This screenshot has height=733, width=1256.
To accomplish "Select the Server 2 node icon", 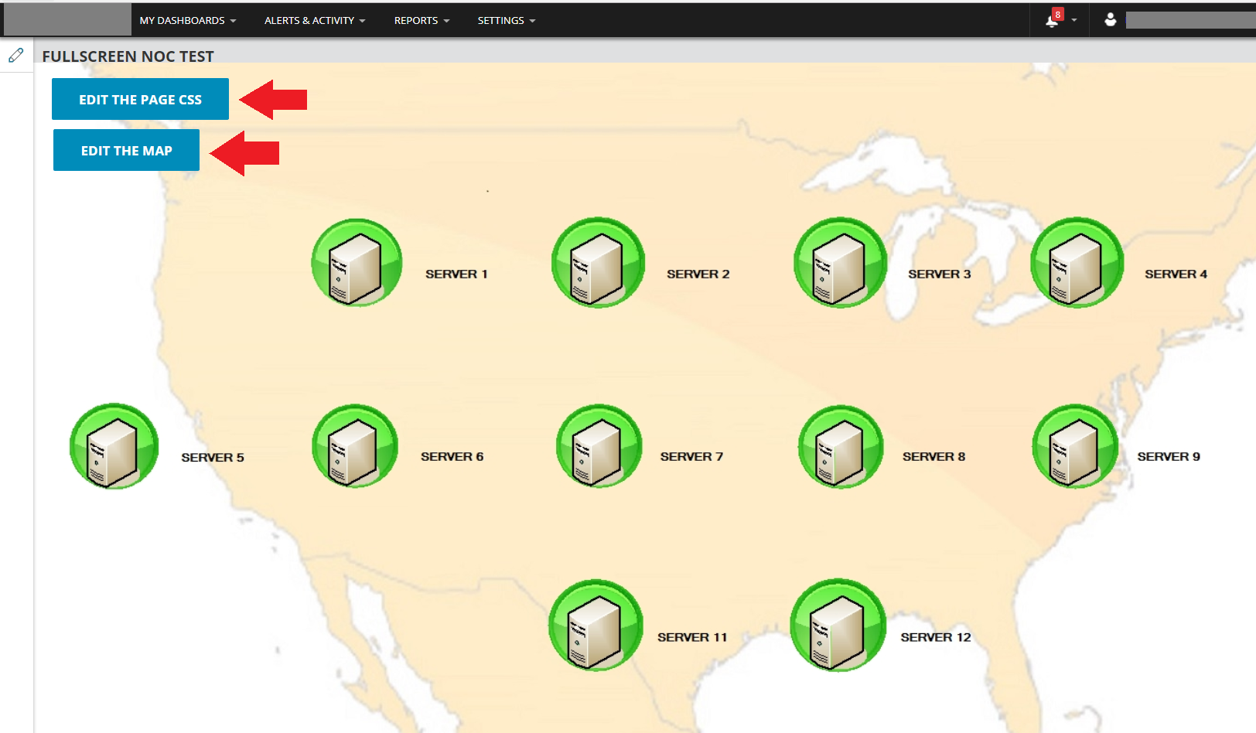I will click(598, 263).
